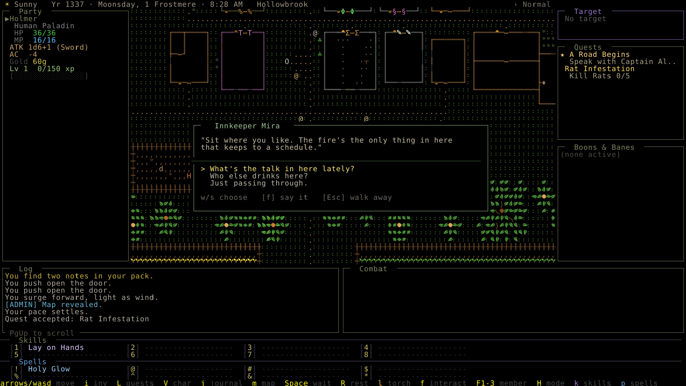Screen dimensions: 686x386
Task: Click the empty skill slot [2]
Action: pos(180,347)
